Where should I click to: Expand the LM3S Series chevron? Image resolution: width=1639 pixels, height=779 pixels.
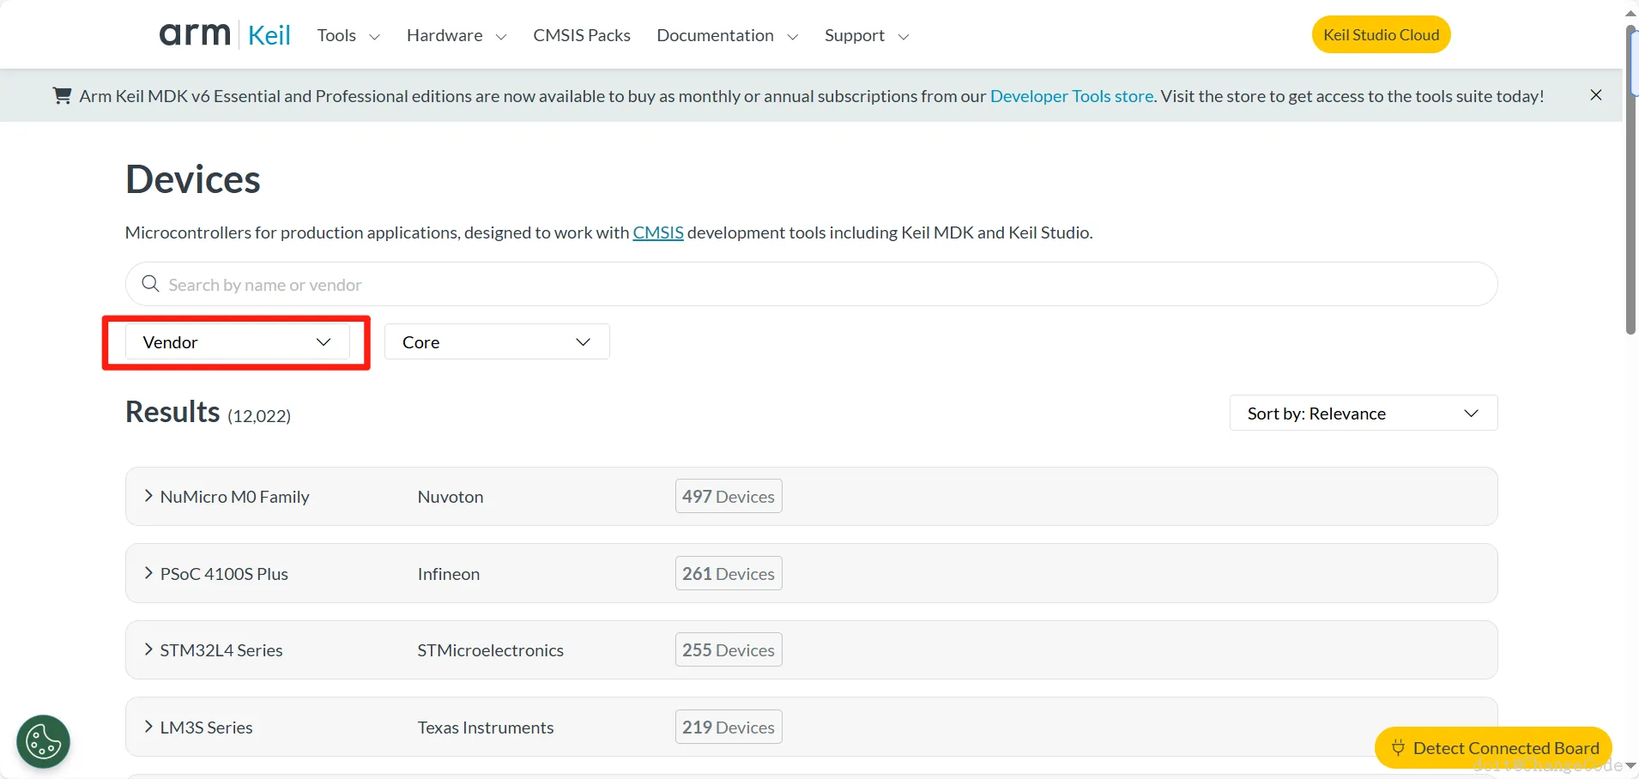coord(148,727)
